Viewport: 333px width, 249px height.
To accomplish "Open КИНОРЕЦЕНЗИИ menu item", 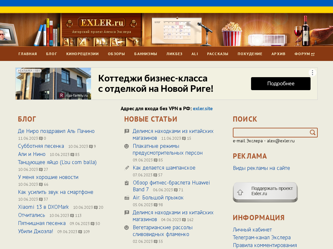I will click(82, 54).
